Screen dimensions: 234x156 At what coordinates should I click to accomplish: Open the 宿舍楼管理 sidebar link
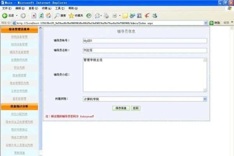pos(19,75)
